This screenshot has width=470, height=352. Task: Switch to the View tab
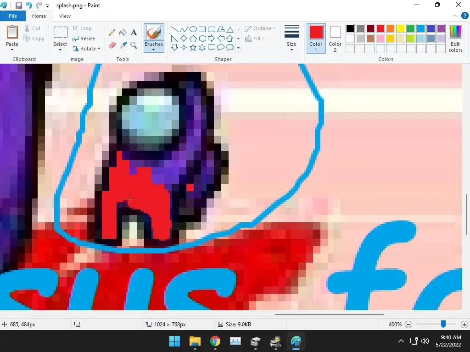65,16
